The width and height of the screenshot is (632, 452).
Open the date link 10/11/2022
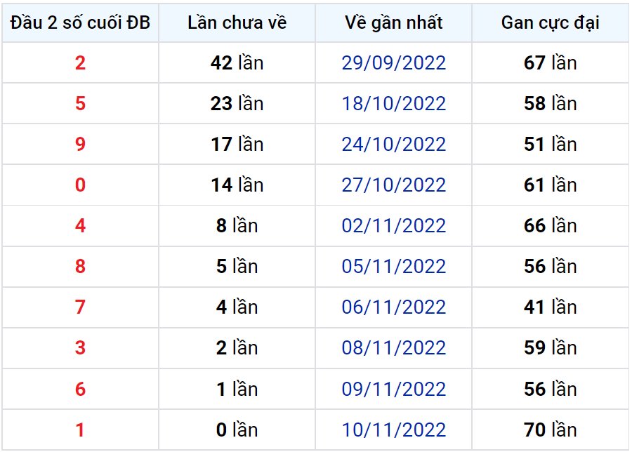(x=393, y=430)
